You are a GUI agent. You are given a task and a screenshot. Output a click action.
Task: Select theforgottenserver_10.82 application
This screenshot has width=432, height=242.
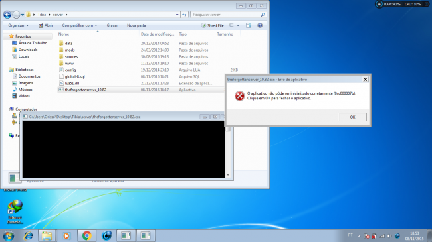pos(86,90)
